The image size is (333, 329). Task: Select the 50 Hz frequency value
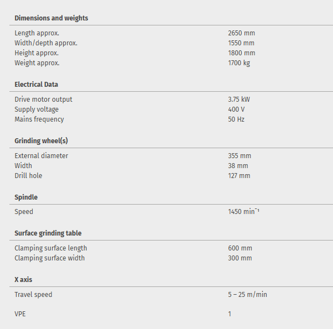click(236, 119)
